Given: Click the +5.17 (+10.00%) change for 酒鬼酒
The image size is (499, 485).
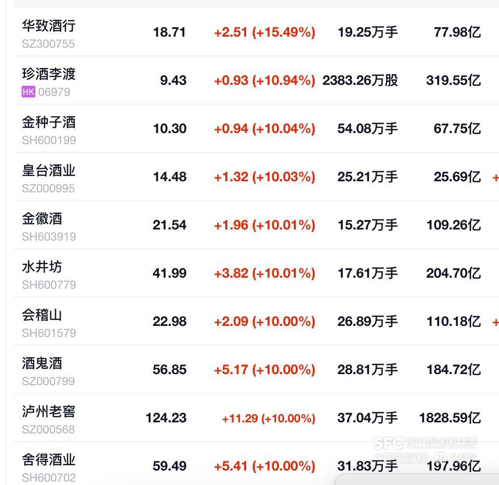Looking at the screenshot, I should 264,370.
